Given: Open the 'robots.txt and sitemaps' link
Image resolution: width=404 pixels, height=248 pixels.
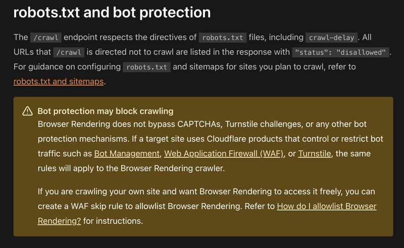Looking at the screenshot, I should (58, 81).
